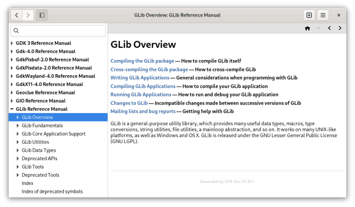The height and width of the screenshot is (207, 355).
Task: Select GLib Utilities in the tree
Action: [x=35, y=142]
